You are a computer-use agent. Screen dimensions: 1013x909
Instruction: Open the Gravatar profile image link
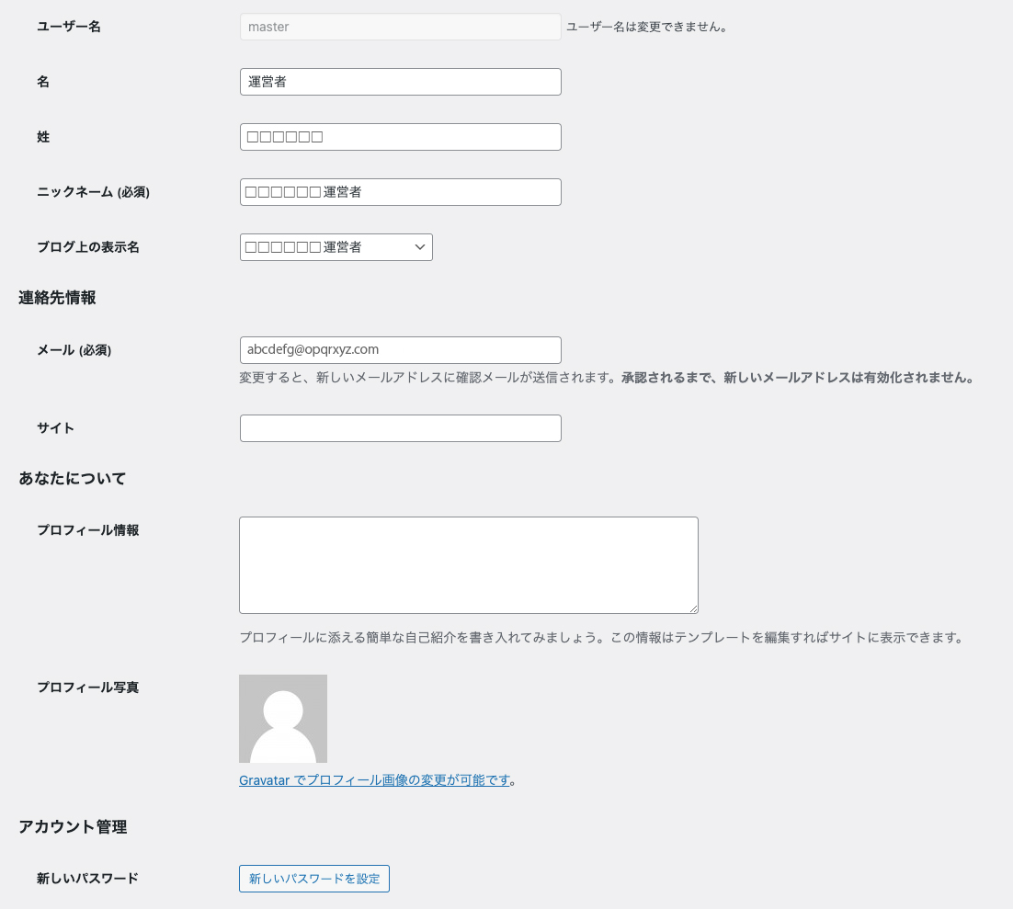tap(374, 780)
